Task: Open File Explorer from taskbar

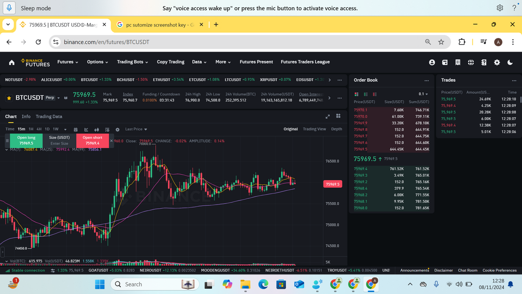Action: point(245,284)
